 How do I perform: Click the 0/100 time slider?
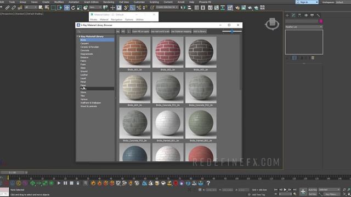point(13,172)
